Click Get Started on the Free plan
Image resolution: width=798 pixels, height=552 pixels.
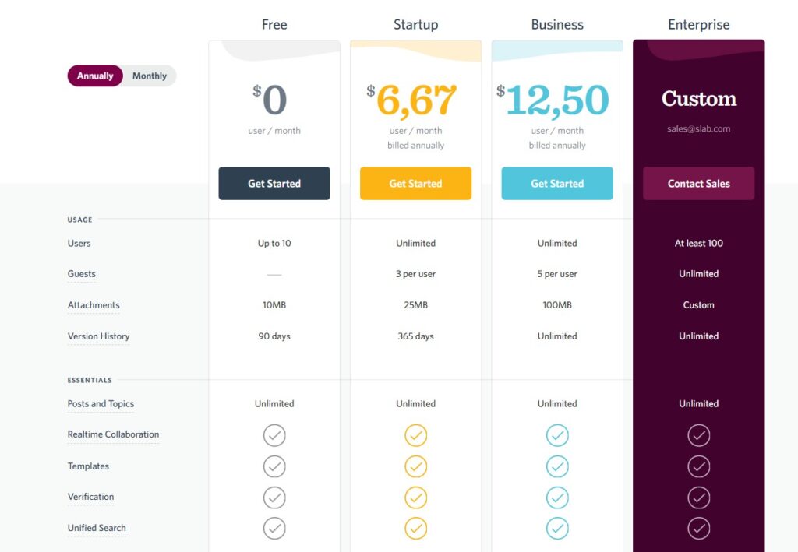[x=274, y=183]
